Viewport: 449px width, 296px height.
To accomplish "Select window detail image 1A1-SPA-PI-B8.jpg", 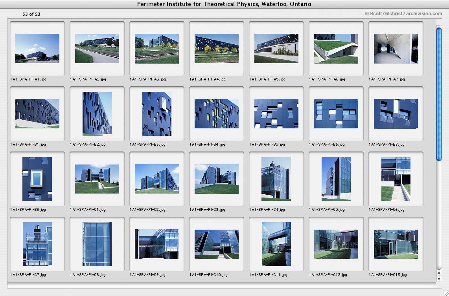I will point(37,179).
